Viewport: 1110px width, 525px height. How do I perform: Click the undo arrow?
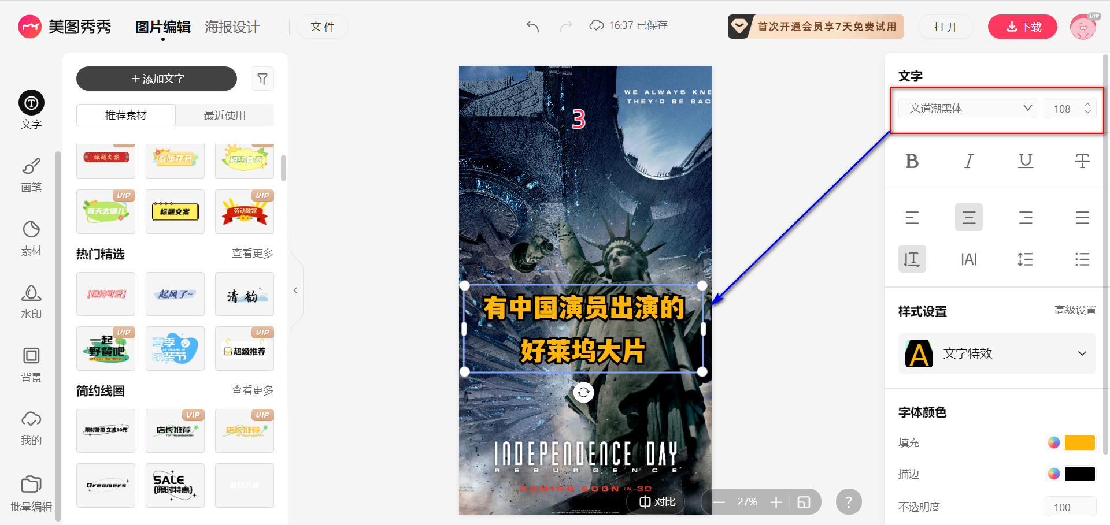pyautogui.click(x=532, y=26)
